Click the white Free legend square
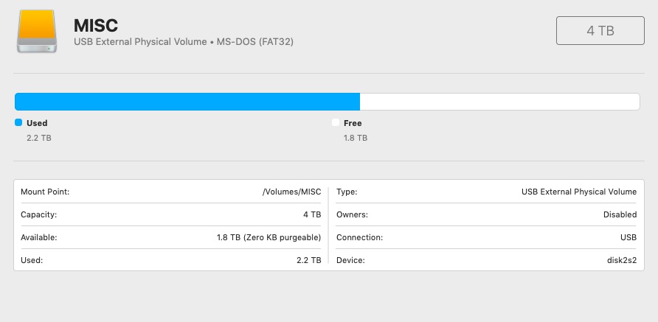 tap(336, 123)
